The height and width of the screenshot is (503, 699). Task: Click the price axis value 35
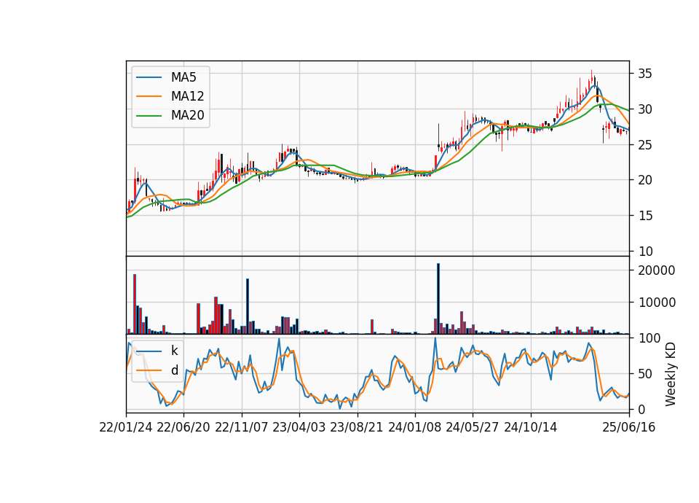coord(645,74)
